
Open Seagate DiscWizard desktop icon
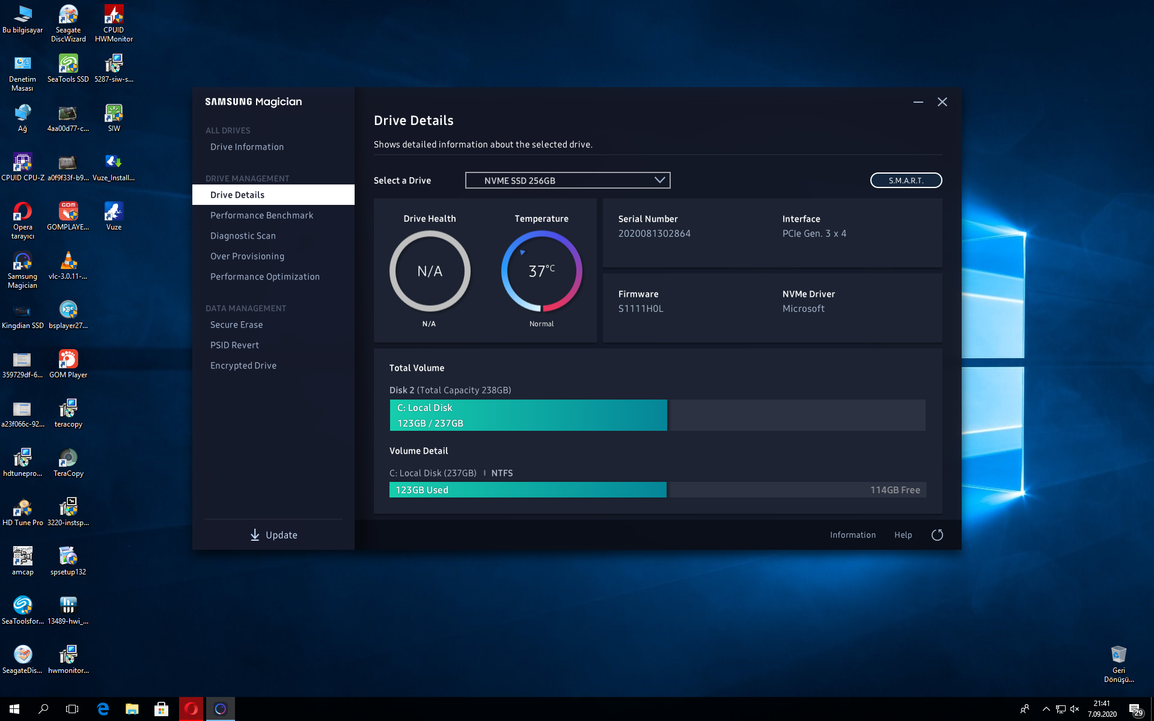pos(69,24)
